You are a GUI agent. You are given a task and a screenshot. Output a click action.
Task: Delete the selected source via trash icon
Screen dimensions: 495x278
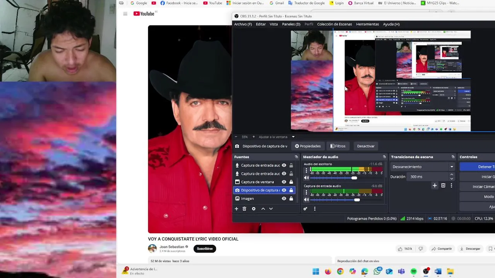coord(244,208)
